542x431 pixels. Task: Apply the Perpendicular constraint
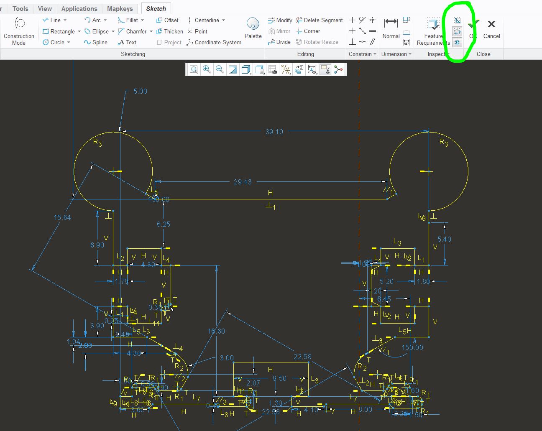point(353,42)
